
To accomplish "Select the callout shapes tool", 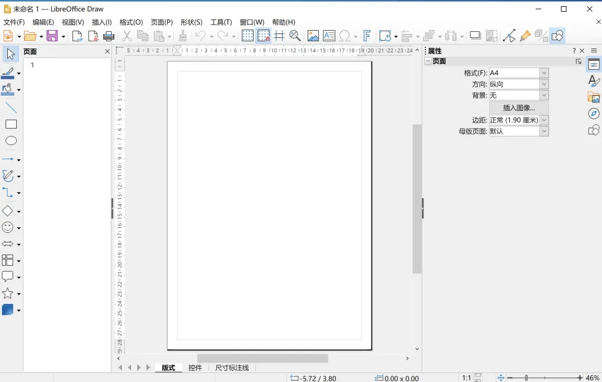I will pos(8,277).
